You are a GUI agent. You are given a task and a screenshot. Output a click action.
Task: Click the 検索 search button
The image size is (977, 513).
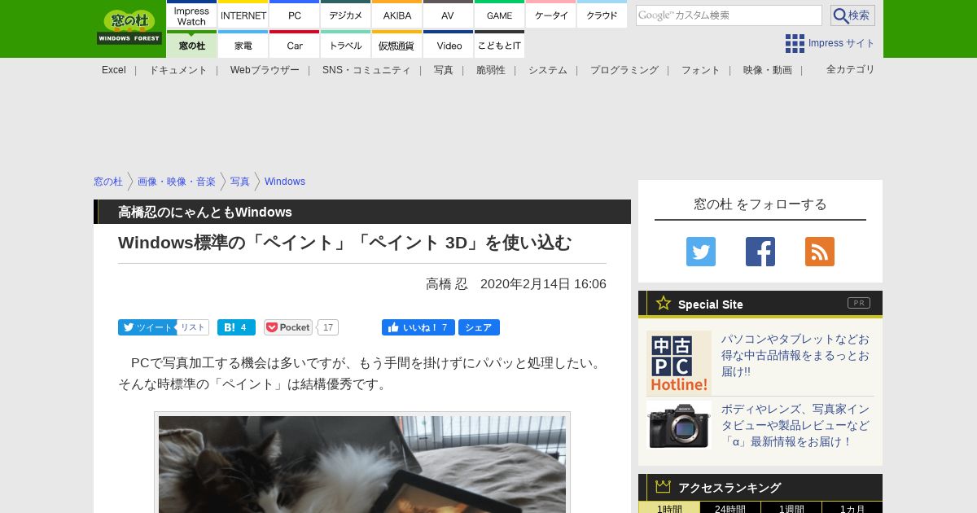[852, 15]
